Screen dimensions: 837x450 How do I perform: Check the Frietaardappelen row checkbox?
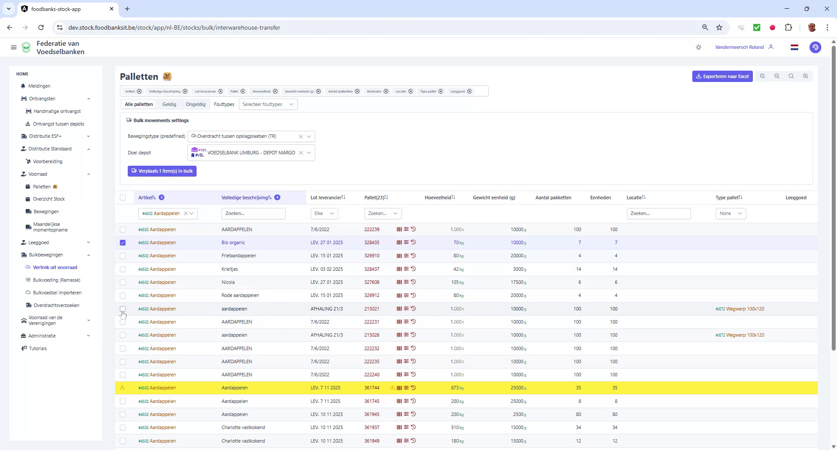point(123,256)
